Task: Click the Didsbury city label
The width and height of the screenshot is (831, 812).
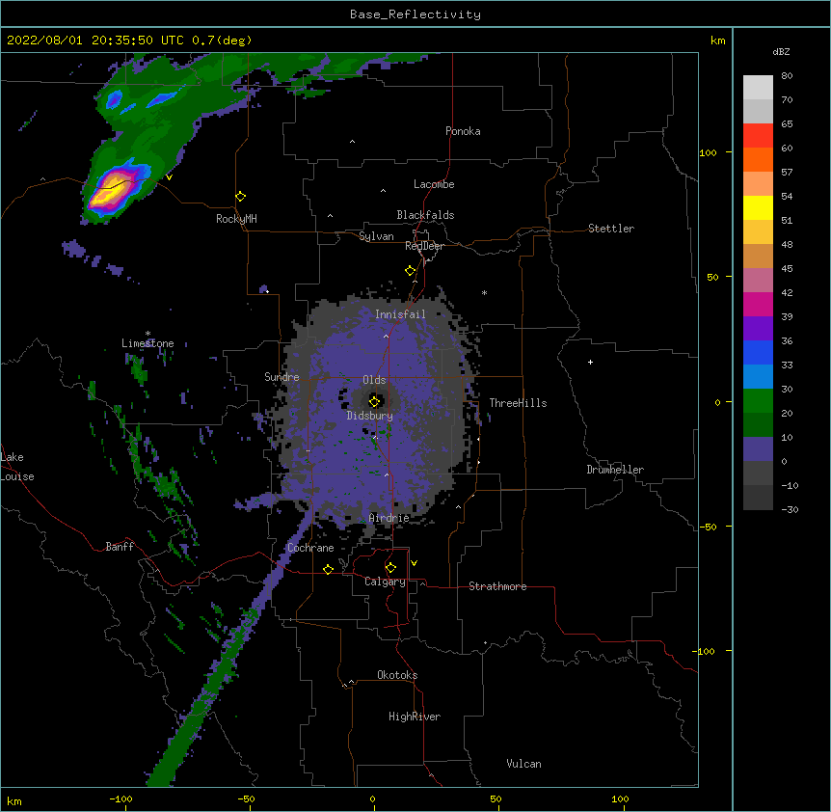Action: 370,416
